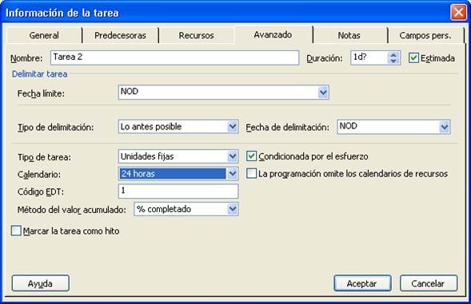Check Marcar la tarea como hito
The width and height of the screenshot is (471, 304).
click(x=16, y=231)
